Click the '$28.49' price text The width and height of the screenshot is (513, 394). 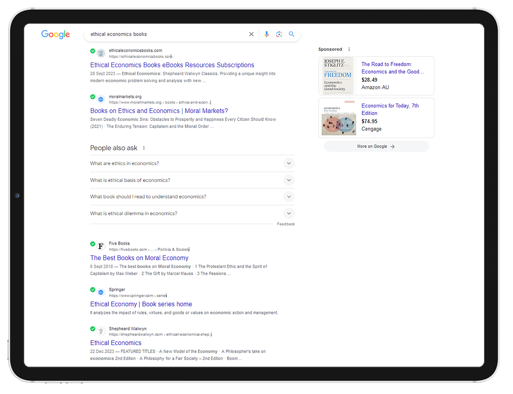[369, 80]
